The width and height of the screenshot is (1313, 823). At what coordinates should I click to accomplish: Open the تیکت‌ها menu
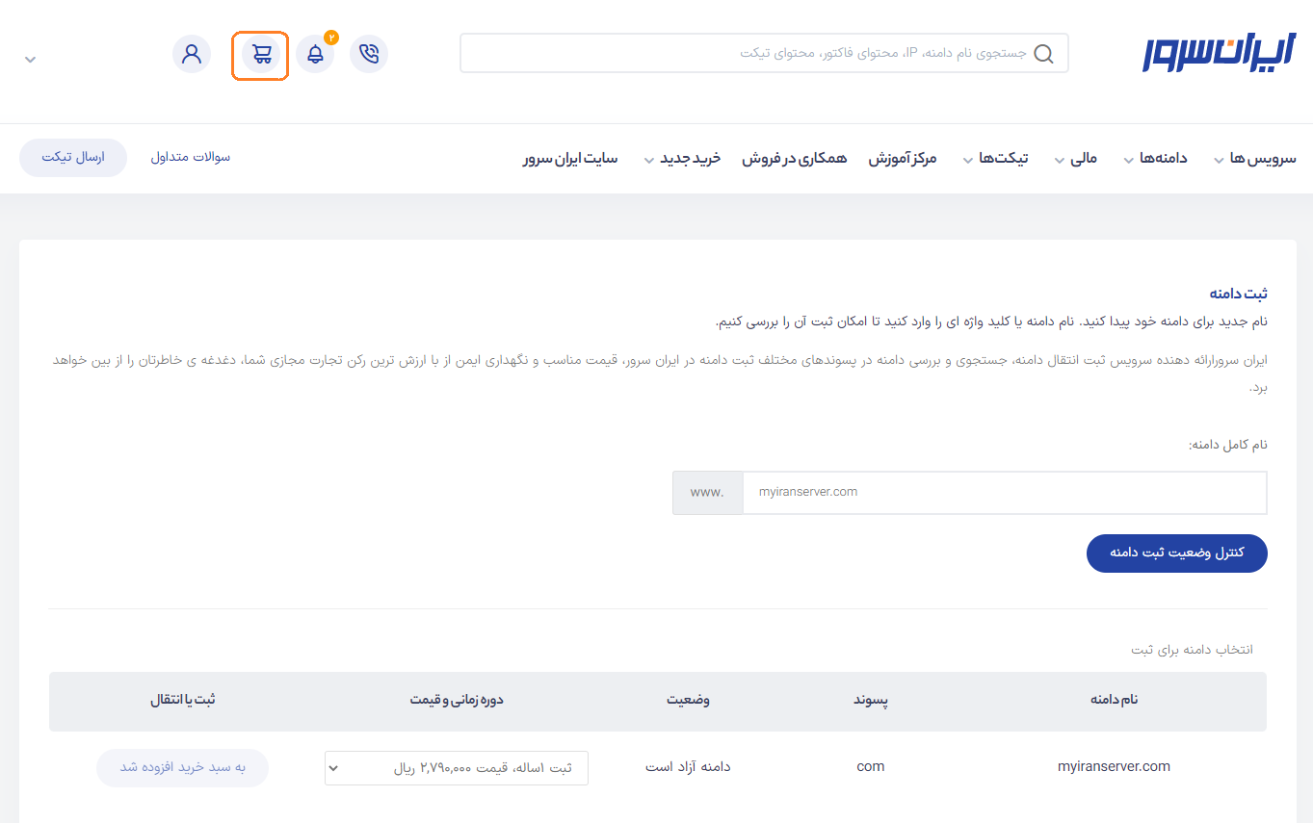996,158
